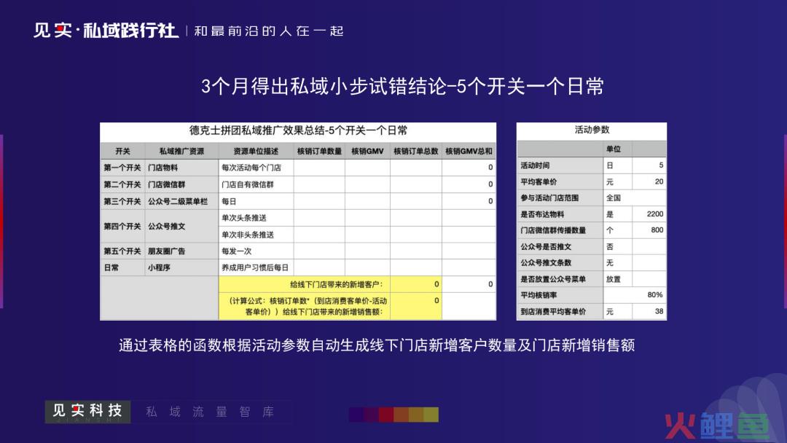Image resolution: width=787 pixels, height=443 pixels.
Task: Click the '第二个开关' row label
Action: pyautogui.click(x=122, y=184)
